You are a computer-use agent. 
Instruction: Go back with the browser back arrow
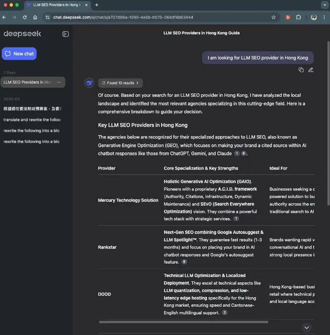tap(4, 17)
